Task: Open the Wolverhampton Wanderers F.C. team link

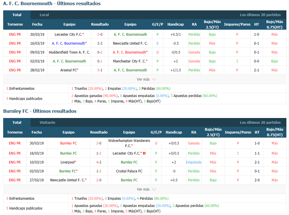Action: point(129,143)
